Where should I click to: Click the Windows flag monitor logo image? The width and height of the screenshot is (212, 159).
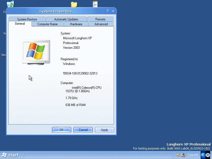[36, 52]
